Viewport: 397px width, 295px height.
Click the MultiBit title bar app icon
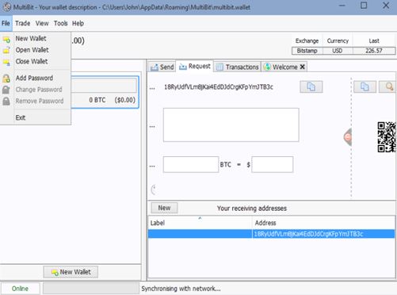click(7, 7)
